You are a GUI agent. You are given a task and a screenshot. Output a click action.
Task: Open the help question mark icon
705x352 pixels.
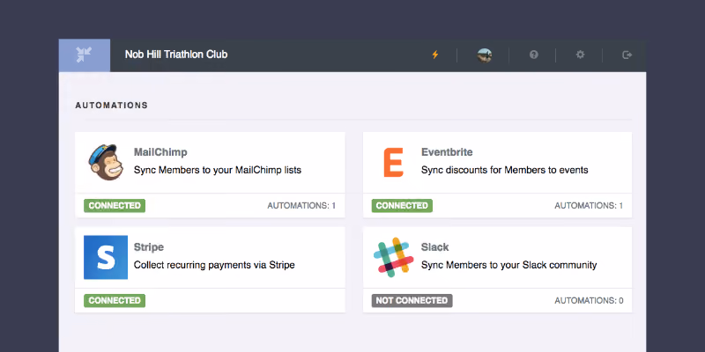(x=534, y=55)
